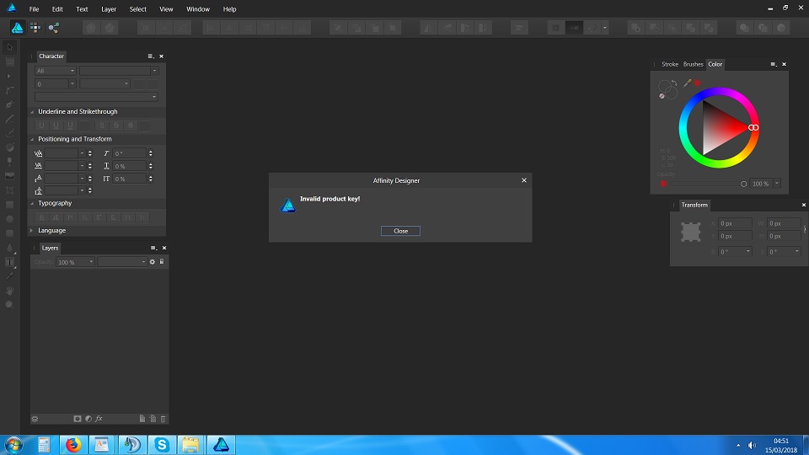Select the Tear shape tool
The height and width of the screenshot is (455, 809).
point(10,248)
